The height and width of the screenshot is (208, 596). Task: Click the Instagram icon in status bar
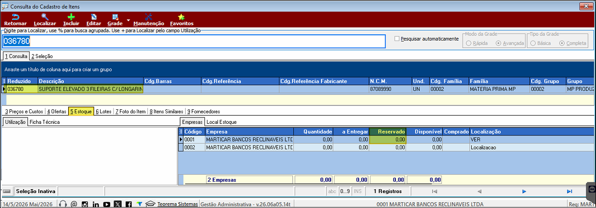tap(85, 204)
